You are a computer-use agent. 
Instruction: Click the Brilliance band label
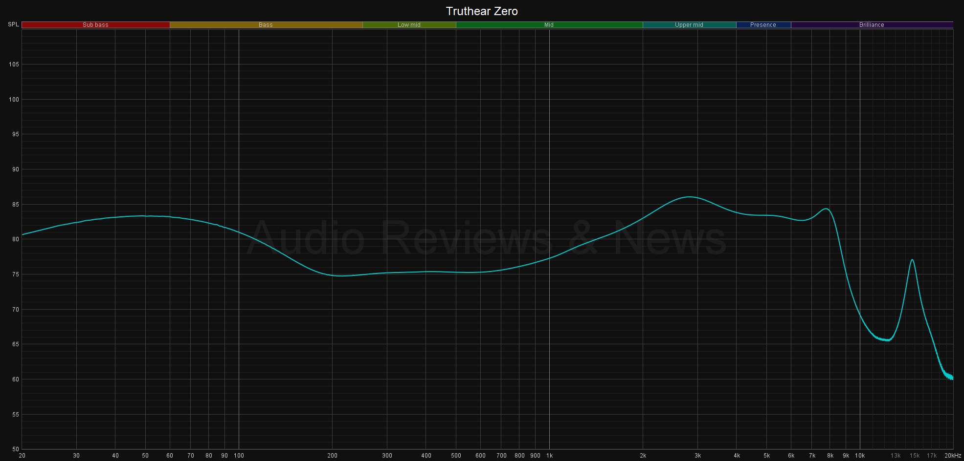pyautogui.click(x=872, y=25)
